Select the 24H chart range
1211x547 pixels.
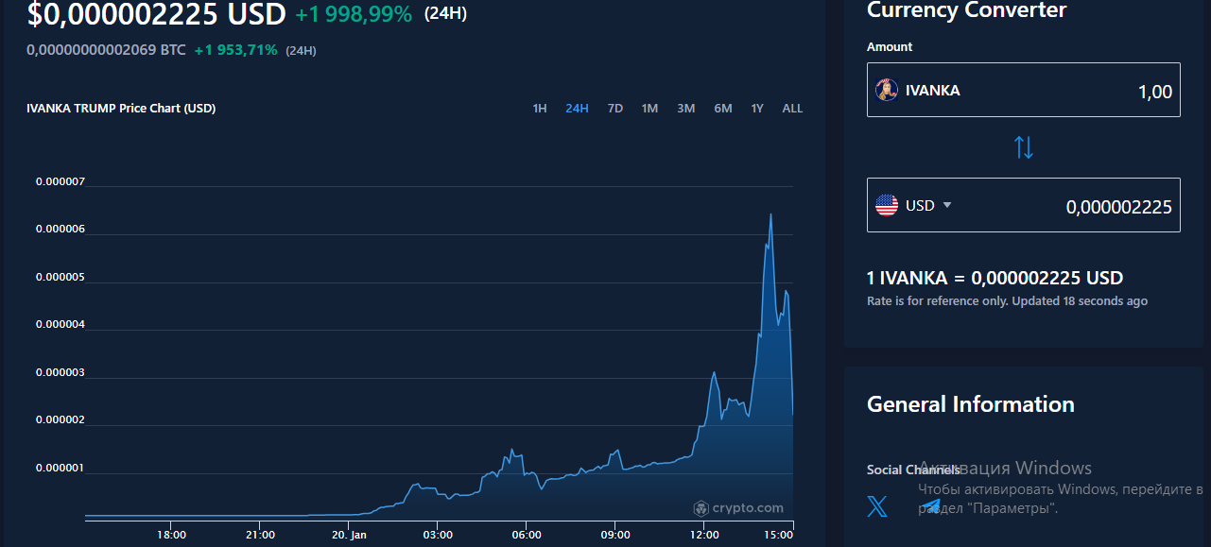point(577,109)
